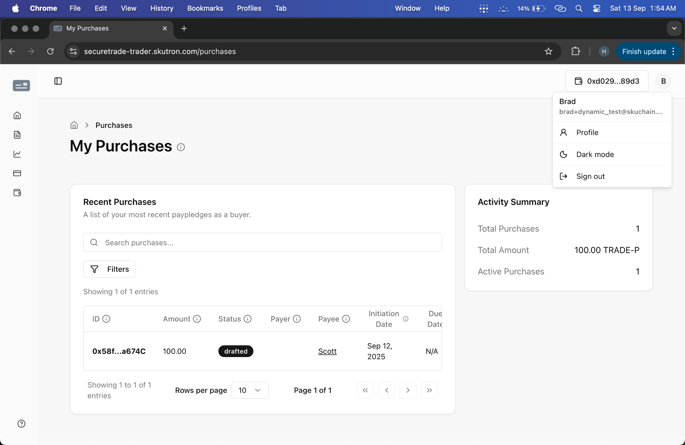Open the documents sidebar icon

pyautogui.click(x=17, y=135)
